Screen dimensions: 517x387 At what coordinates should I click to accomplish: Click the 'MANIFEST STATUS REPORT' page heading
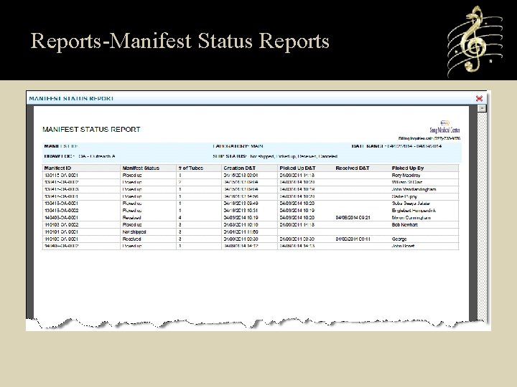[91, 129]
